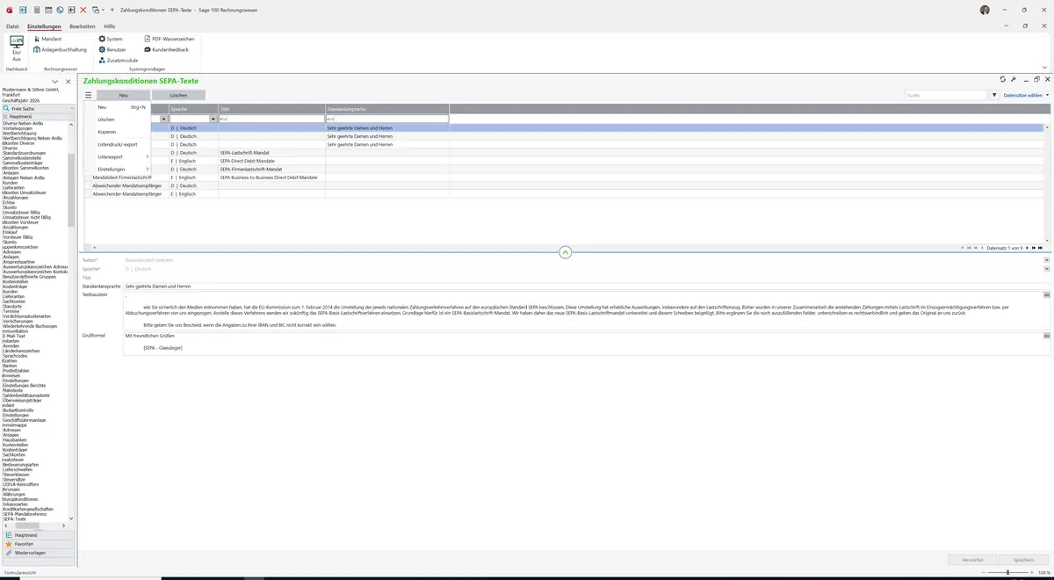Viewport: 1054px width, 580px height.
Task: Click the Löschen toolbar button
Action: (178, 95)
